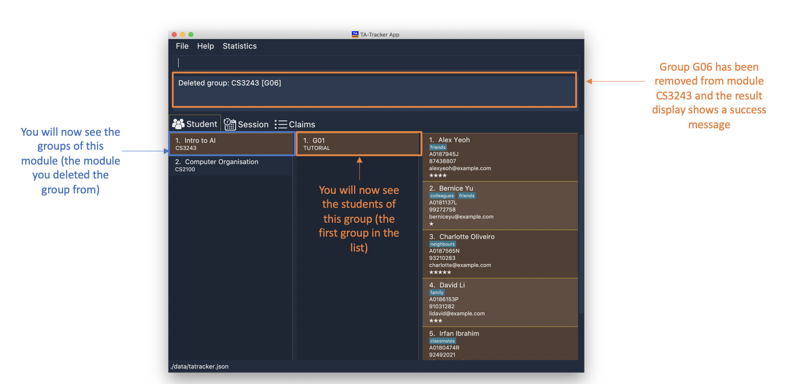Image resolution: width=788 pixels, height=384 pixels.
Task: Click email alexyeoh@example.com
Action: point(460,168)
